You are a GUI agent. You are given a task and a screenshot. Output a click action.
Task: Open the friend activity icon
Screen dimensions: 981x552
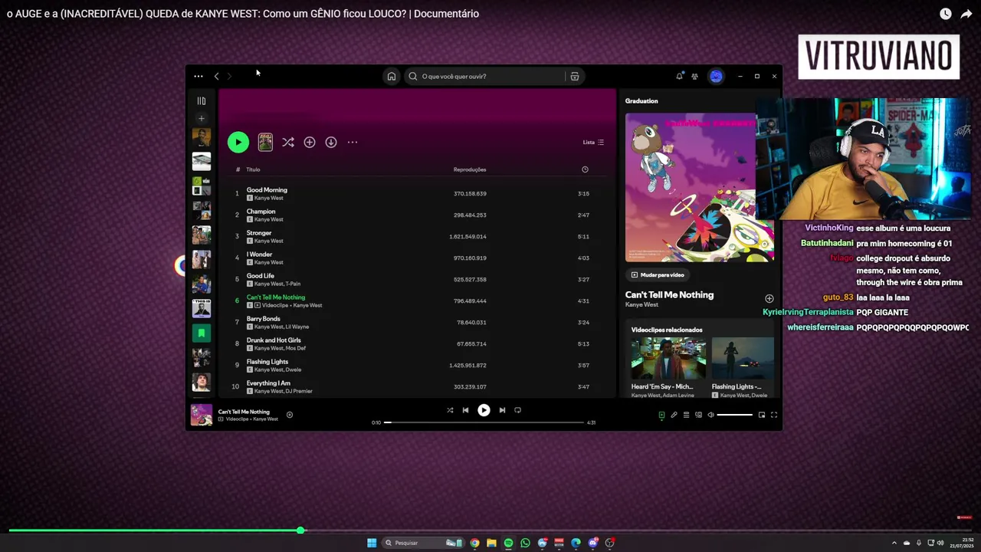point(694,76)
